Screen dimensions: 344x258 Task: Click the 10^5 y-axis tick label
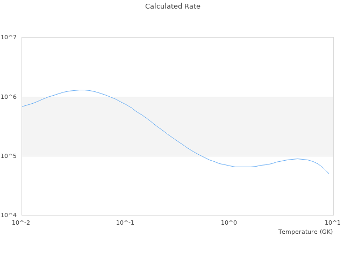pos(11,156)
